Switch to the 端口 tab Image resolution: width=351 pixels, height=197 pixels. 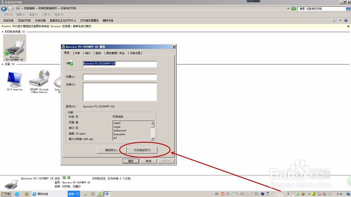(88, 53)
